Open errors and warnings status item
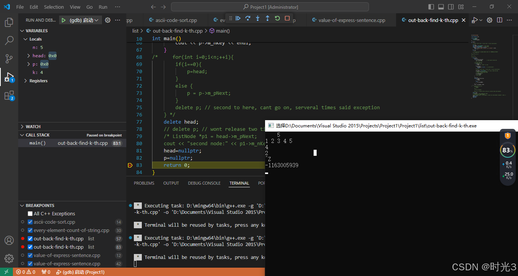Image resolution: width=518 pixels, height=276 pixels. click(x=26, y=272)
